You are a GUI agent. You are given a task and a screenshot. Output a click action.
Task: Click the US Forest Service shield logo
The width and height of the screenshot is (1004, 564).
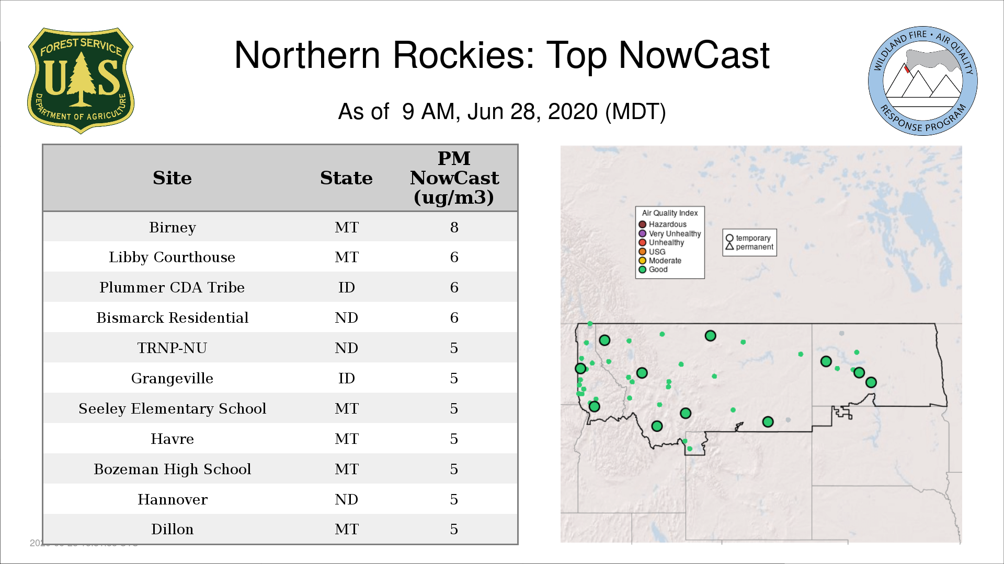coord(81,81)
